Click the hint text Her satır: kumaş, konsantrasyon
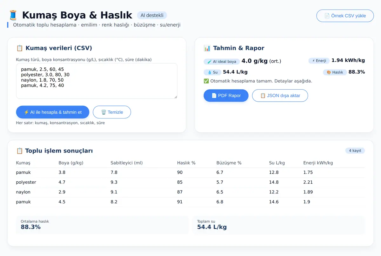Viewport: 381px width, 256px height. point(60,123)
